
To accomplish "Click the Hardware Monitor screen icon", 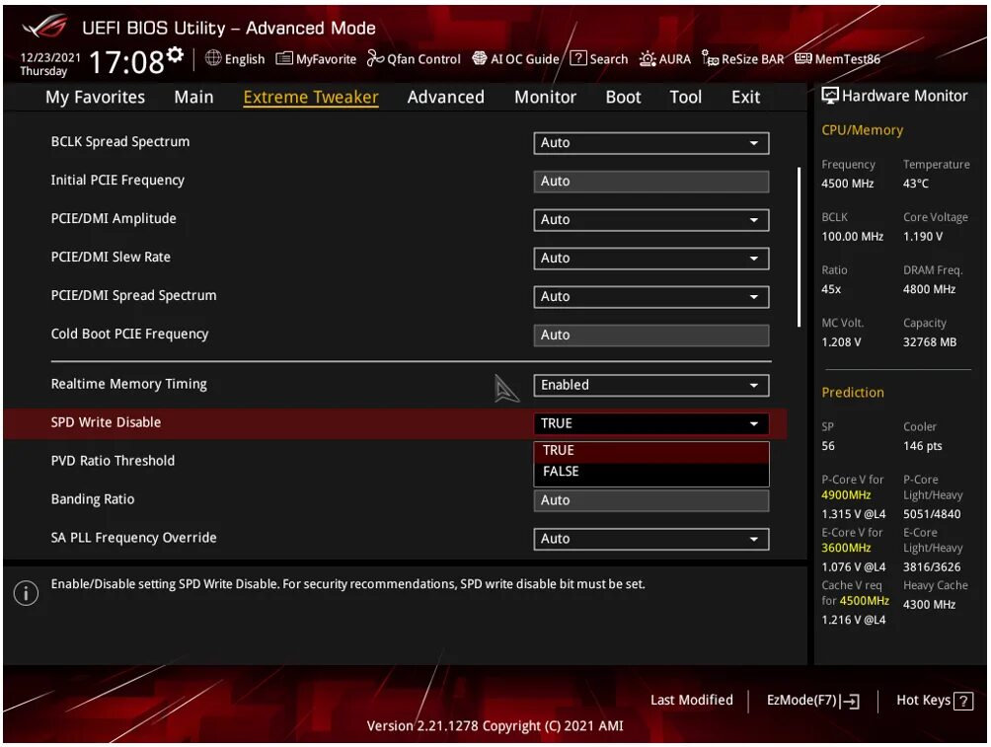I will coord(830,96).
